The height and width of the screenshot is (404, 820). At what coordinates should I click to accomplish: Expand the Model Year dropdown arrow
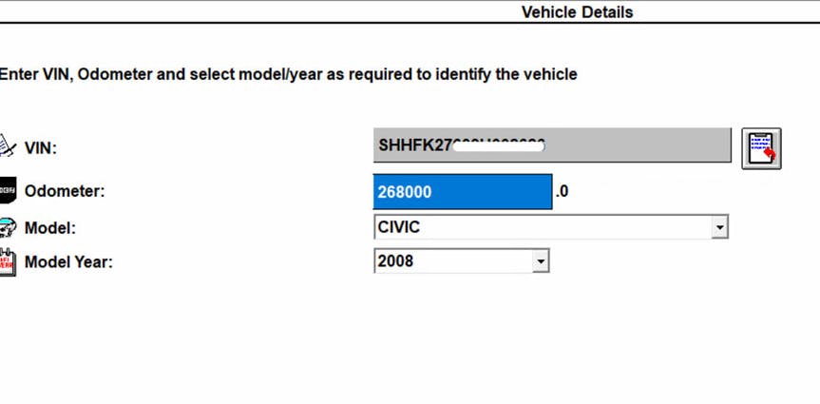[x=541, y=260]
